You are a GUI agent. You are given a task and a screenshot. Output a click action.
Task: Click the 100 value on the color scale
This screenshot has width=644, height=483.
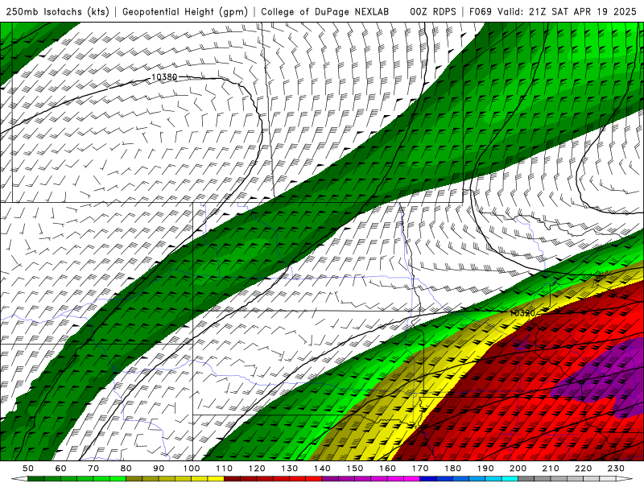[x=192, y=469]
